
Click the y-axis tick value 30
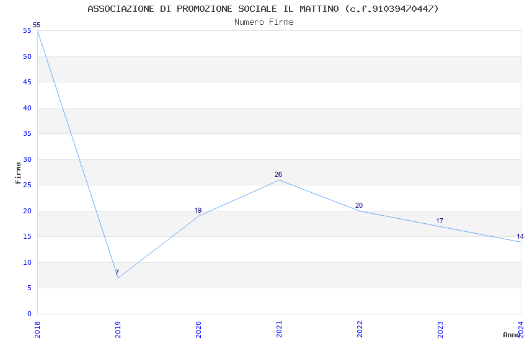click(x=27, y=159)
